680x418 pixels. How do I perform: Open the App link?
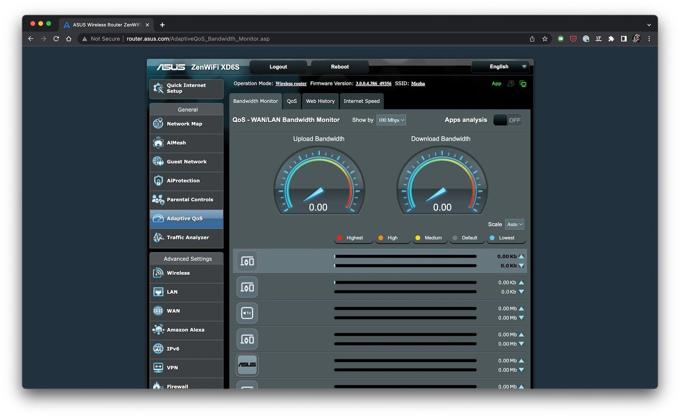496,84
